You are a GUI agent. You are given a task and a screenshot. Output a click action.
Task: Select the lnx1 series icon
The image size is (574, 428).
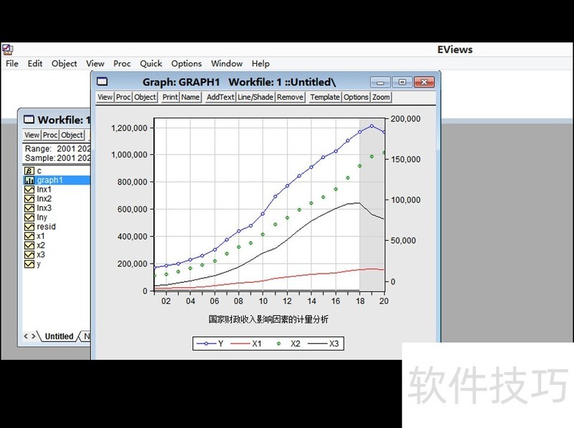tap(29, 190)
